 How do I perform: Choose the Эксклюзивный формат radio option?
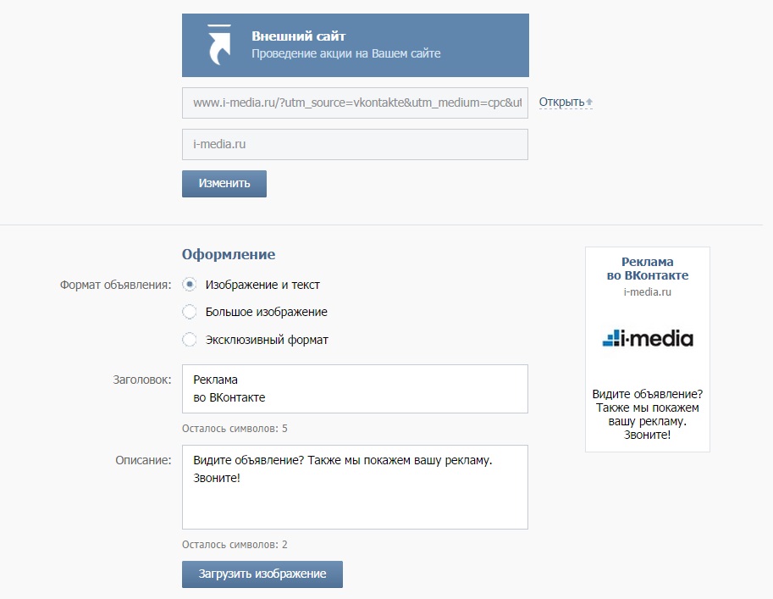[x=190, y=340]
